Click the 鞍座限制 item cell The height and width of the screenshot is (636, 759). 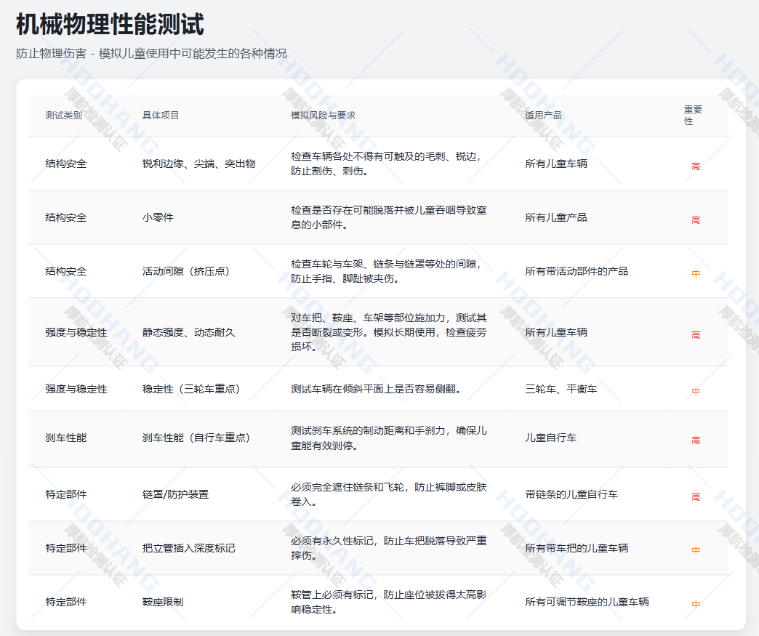(x=163, y=602)
